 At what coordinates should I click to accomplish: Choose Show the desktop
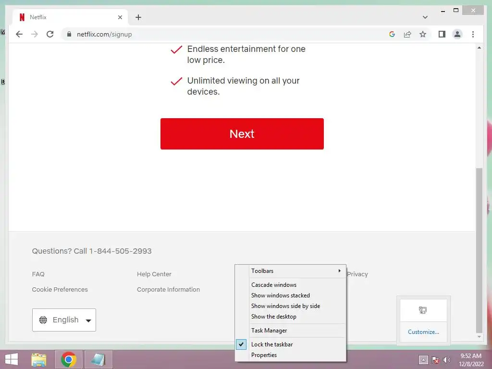[291, 317]
